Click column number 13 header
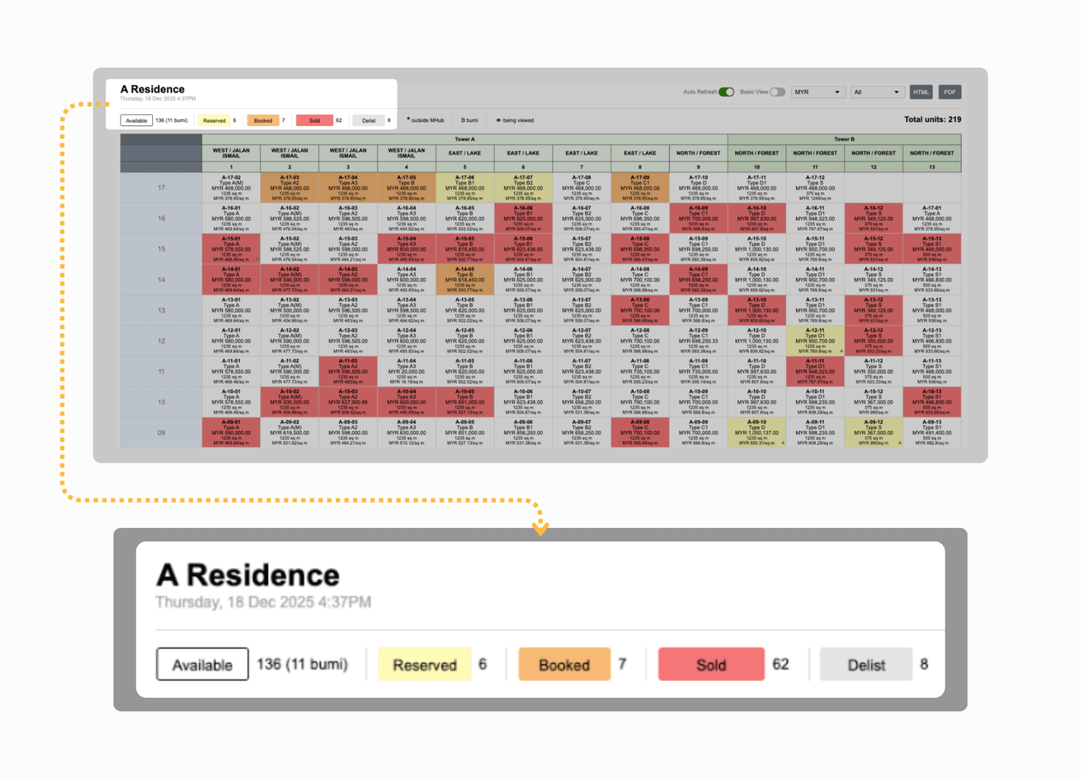 [932, 167]
